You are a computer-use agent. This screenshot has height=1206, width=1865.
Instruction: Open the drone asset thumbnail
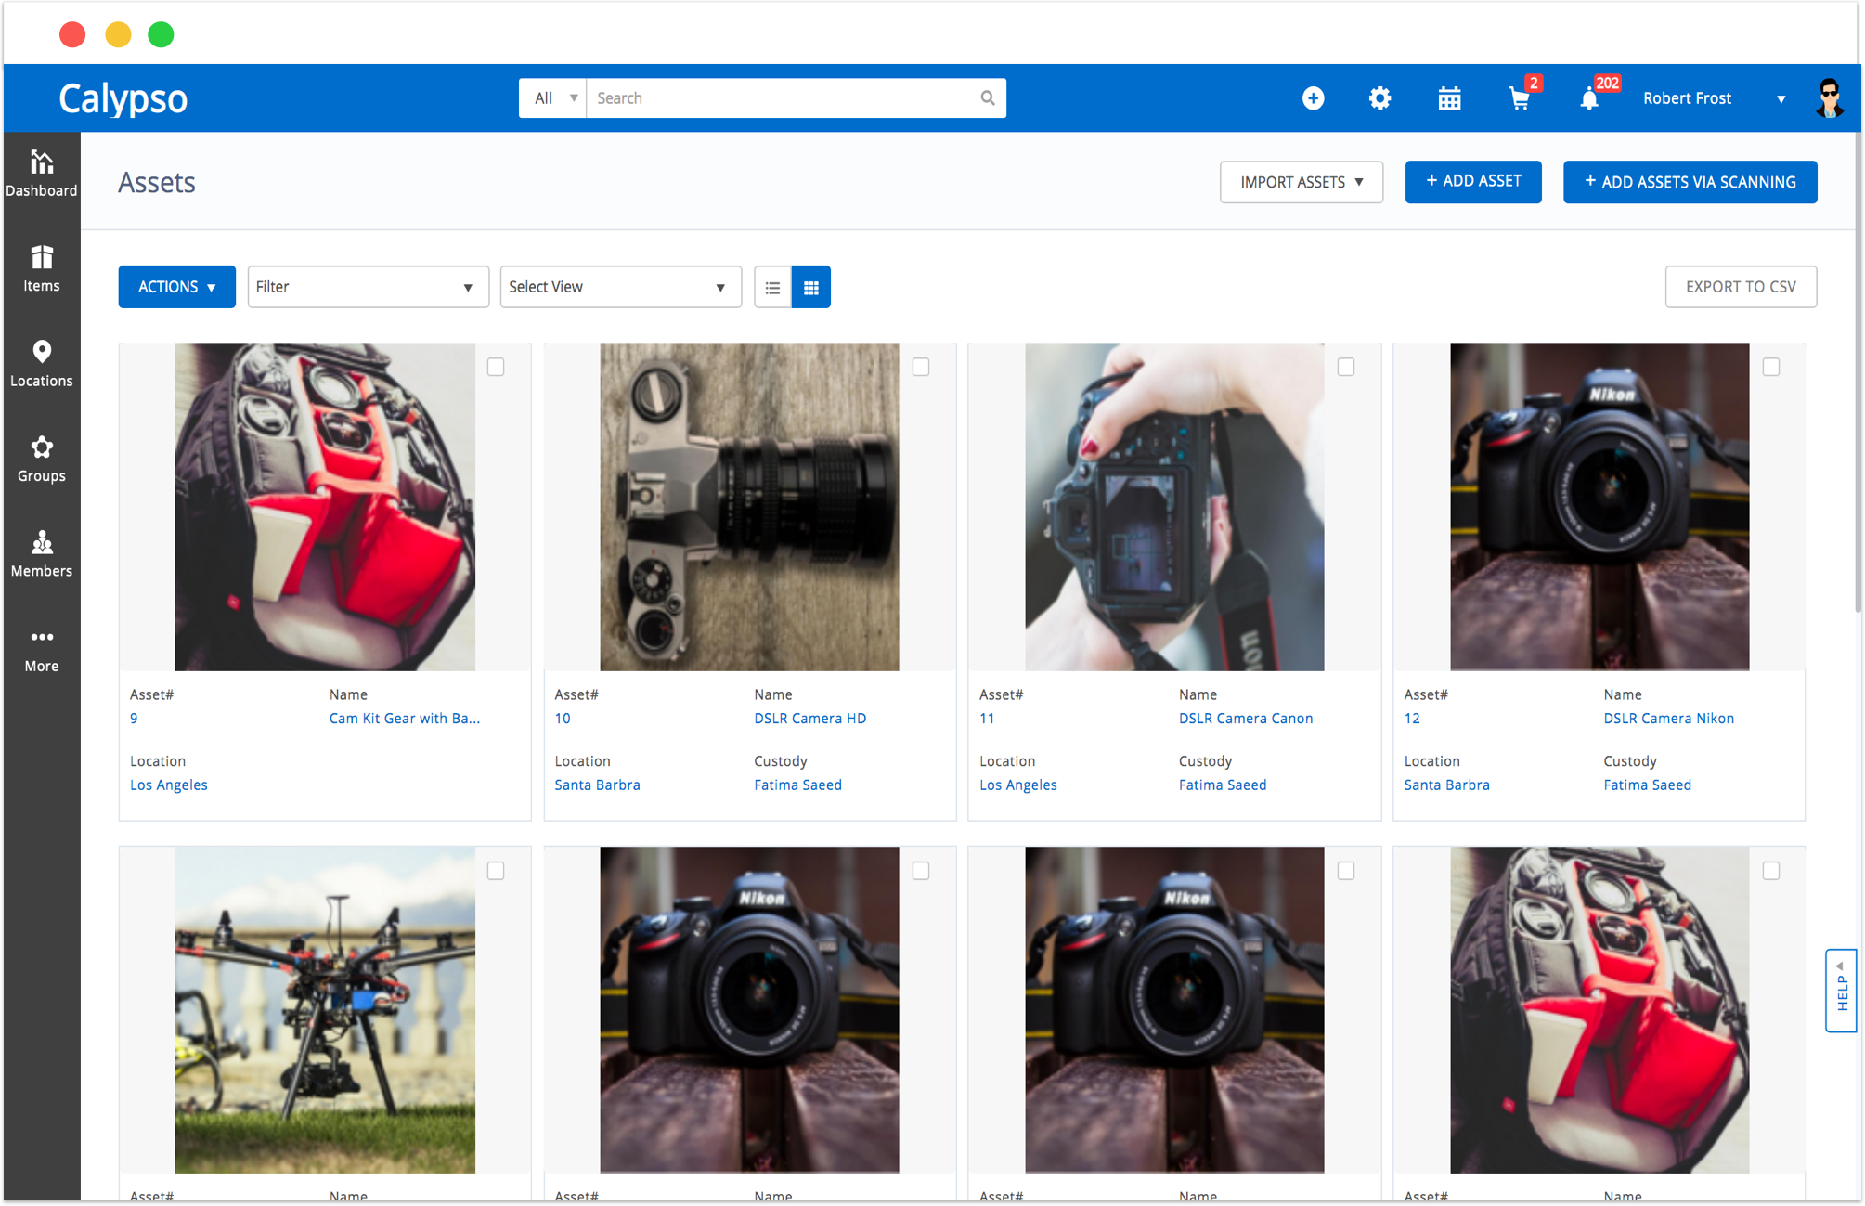point(325,1009)
